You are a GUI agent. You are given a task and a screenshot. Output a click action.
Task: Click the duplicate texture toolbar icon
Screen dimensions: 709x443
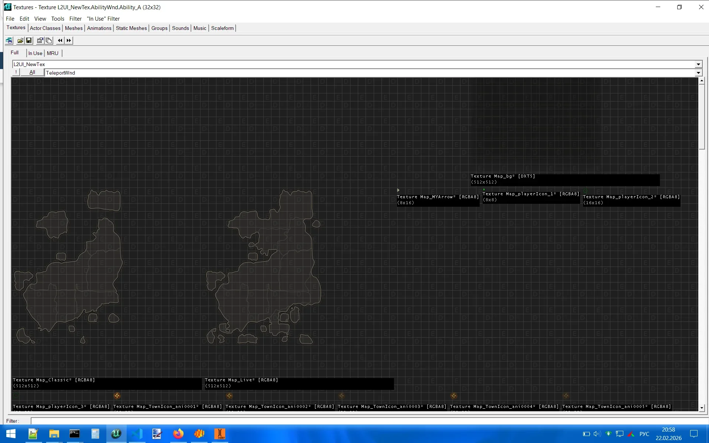coord(49,41)
